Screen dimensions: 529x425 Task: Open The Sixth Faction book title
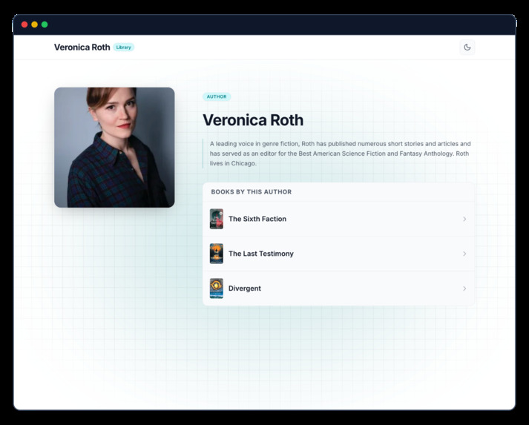tap(257, 219)
